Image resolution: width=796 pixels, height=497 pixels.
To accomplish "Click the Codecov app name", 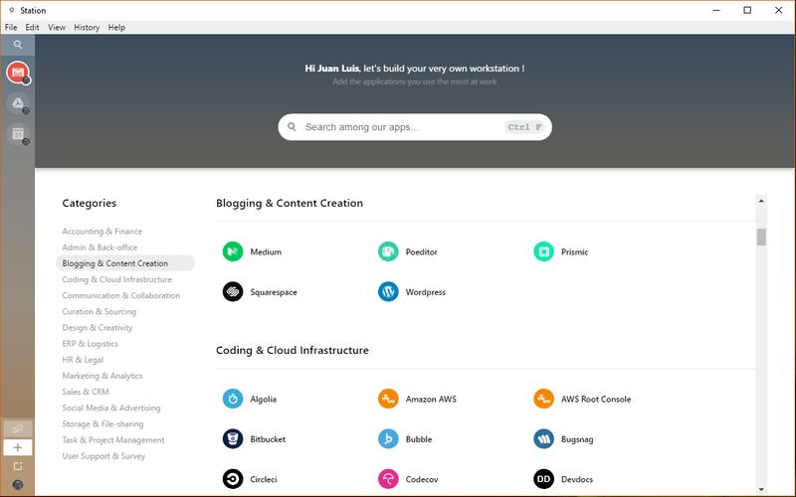I will coord(421,479).
